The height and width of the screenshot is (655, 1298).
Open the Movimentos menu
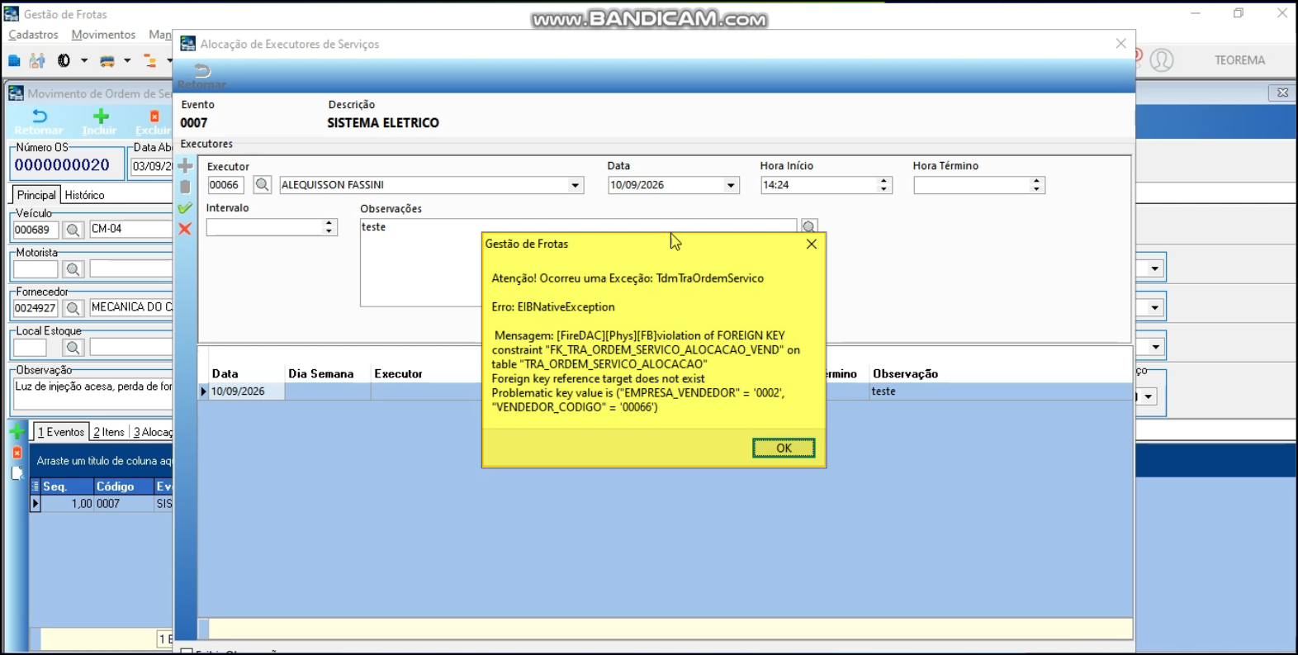(x=103, y=35)
